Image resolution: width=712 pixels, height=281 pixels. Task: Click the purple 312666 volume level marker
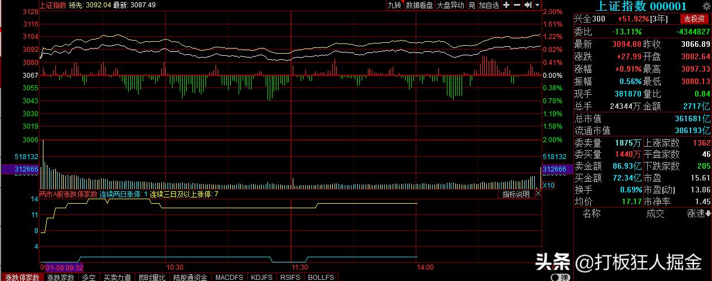pos(19,169)
